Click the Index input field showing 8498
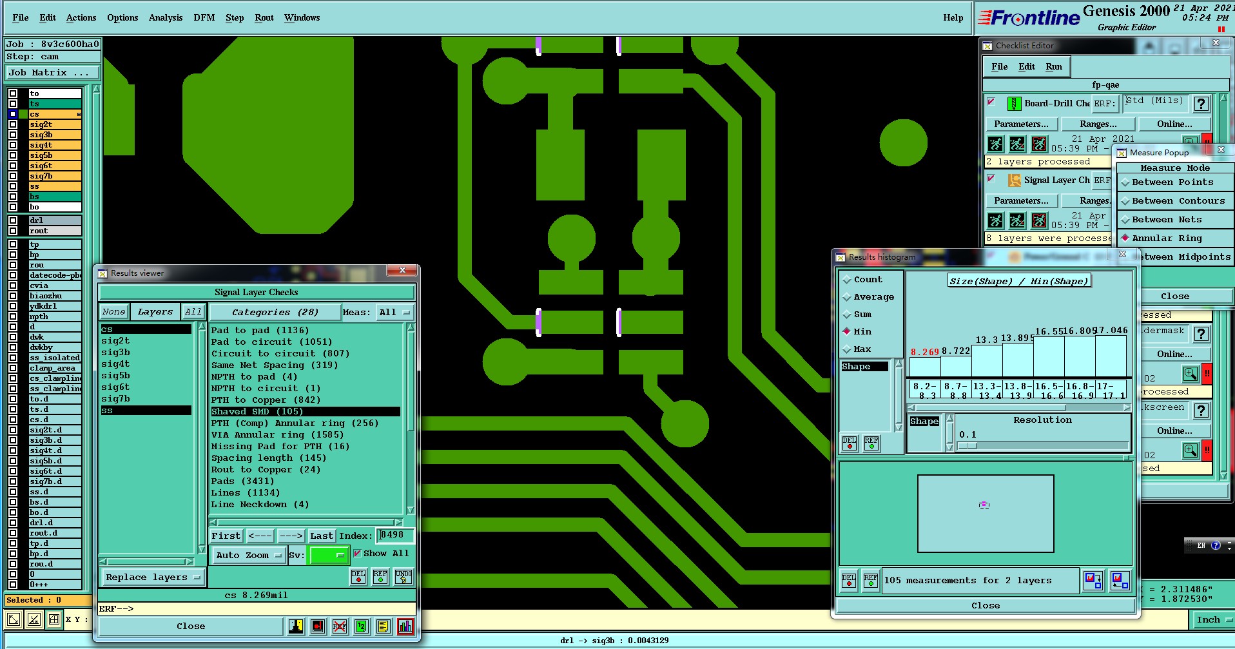Viewport: 1235px width, 649px height. (395, 536)
